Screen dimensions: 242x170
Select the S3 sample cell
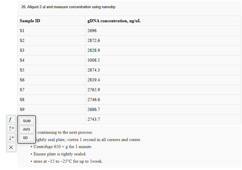tap(22, 50)
